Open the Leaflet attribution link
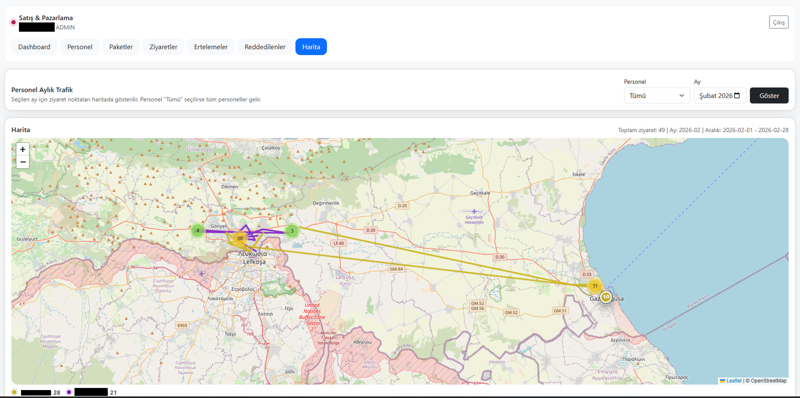800x398 pixels. tap(733, 381)
